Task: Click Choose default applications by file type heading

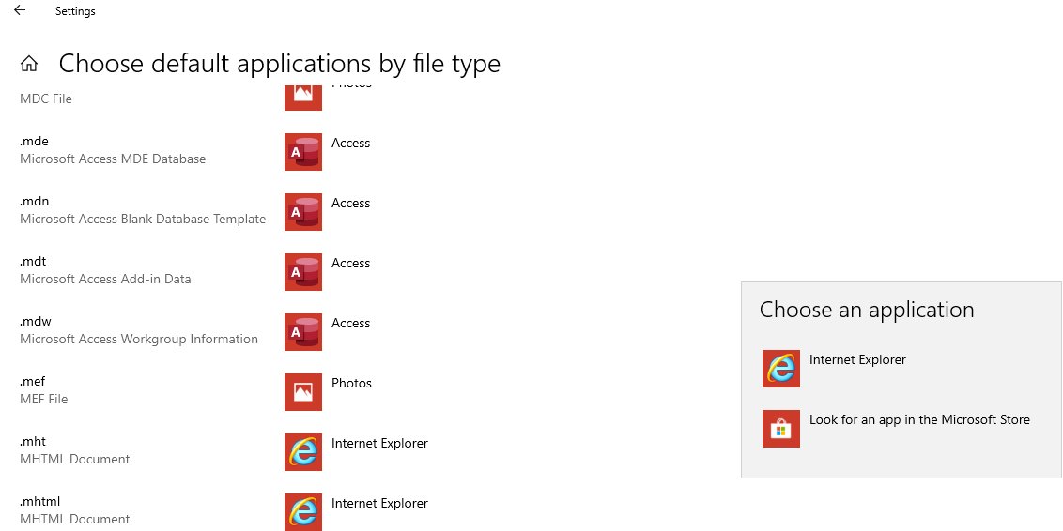Action: point(279,64)
